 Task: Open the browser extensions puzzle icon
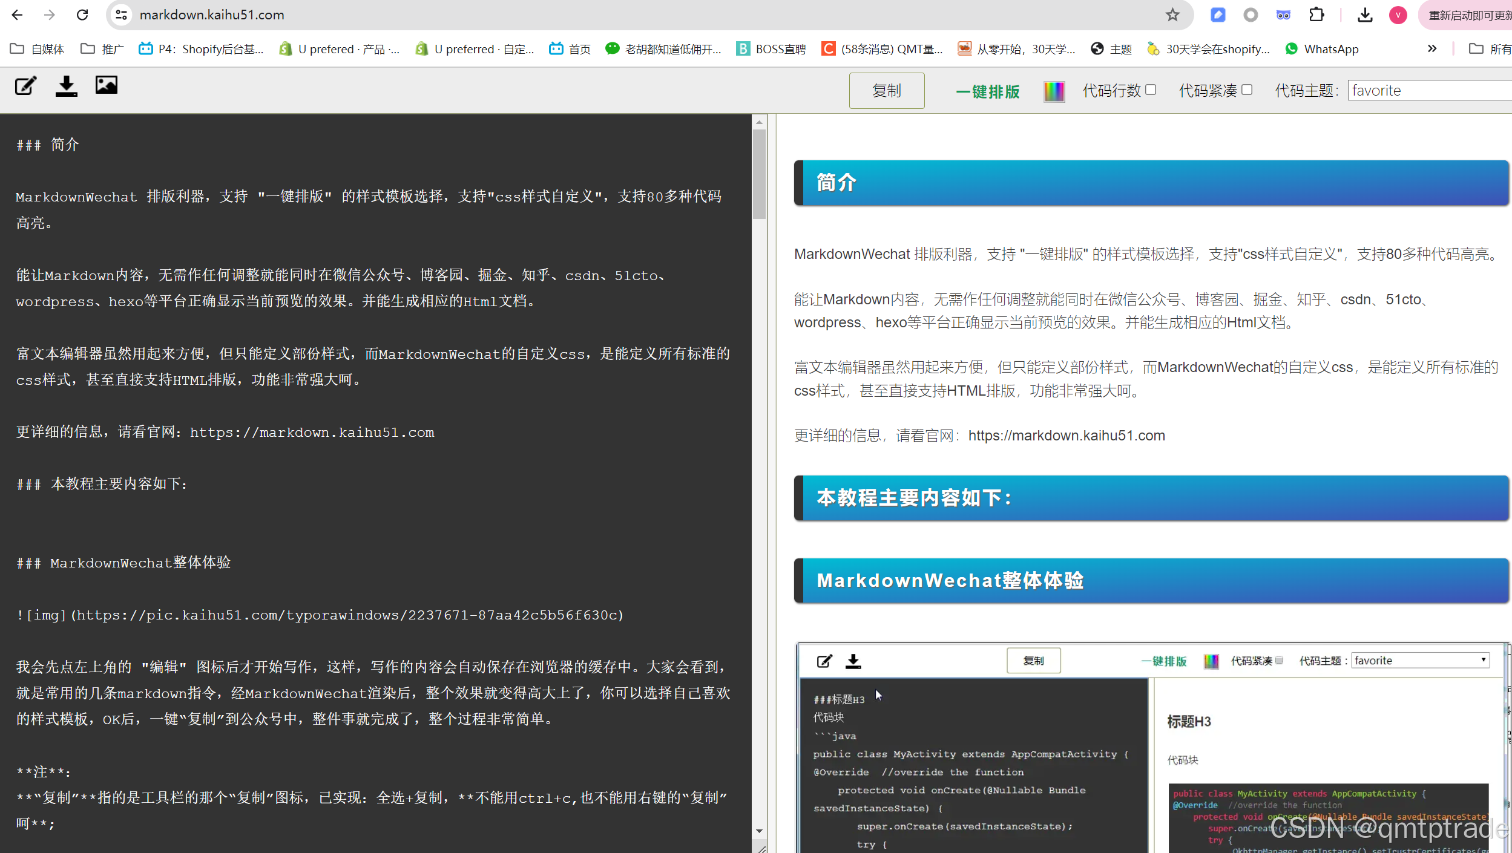pos(1316,15)
